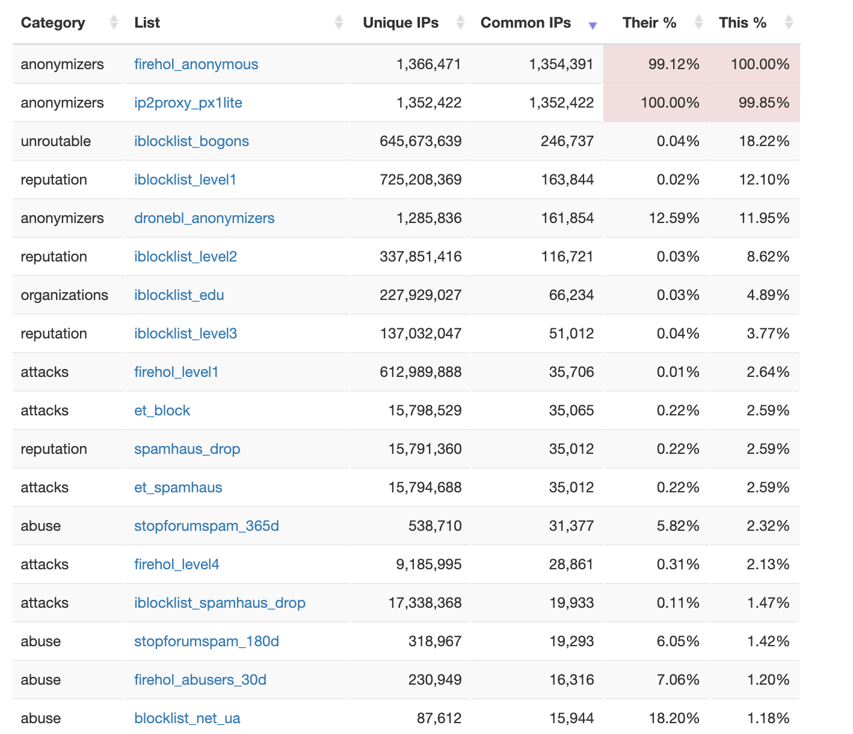
Task: Open the iblocklist_spamhaus_drop link
Action: [x=220, y=603]
